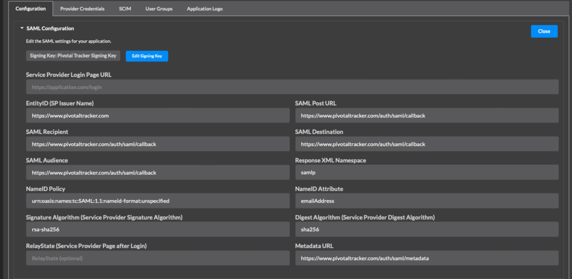This screenshot has height=279, width=572.
Task: Click the 'SAML Post URL' label
Action: (x=316, y=103)
